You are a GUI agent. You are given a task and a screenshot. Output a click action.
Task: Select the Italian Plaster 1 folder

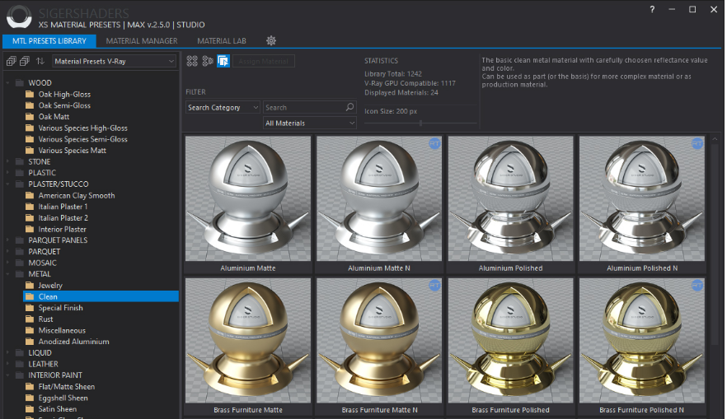(63, 207)
